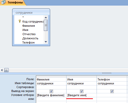Viewport: 128px width, 103px height.
Task: Click the Сортировка cell for Имя
Action: 82,87
